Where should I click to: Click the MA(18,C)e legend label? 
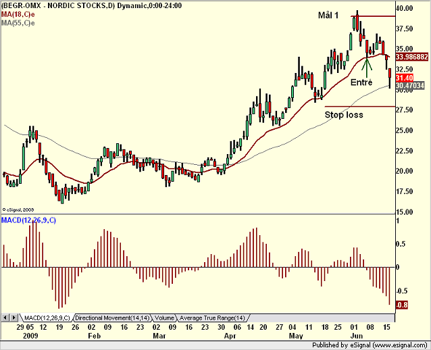[18, 14]
